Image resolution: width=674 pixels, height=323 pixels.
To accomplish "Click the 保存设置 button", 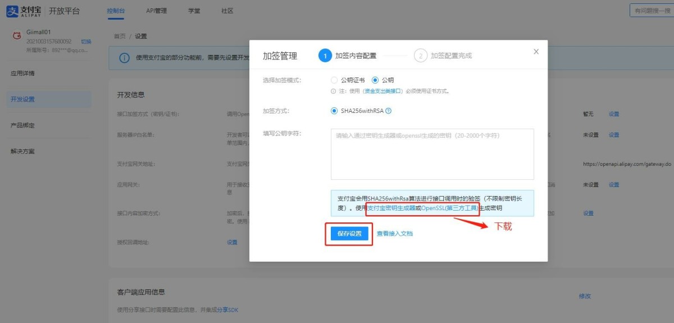I will tap(349, 234).
